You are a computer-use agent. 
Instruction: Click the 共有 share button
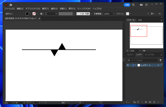[127, 5]
